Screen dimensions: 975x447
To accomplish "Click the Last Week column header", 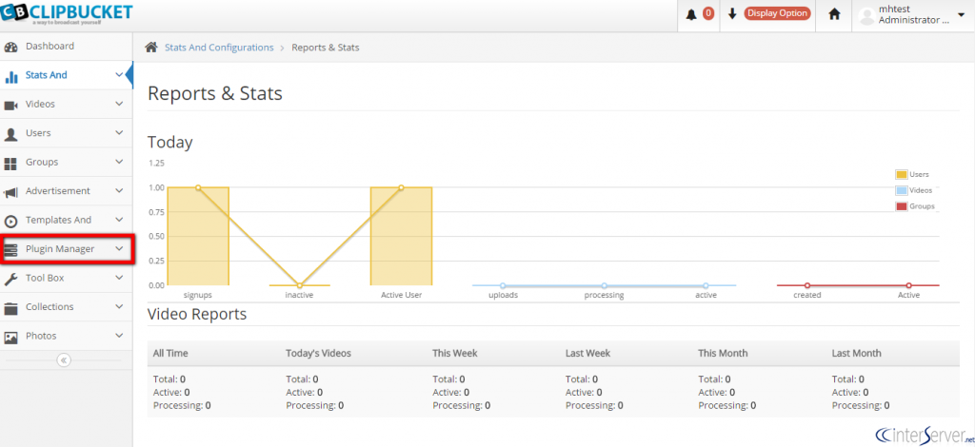I will (x=587, y=353).
